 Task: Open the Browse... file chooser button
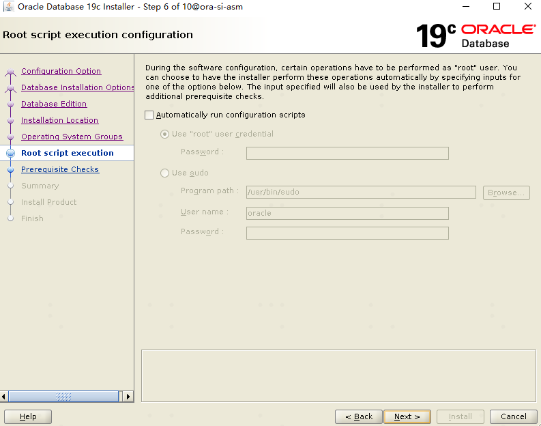click(506, 193)
